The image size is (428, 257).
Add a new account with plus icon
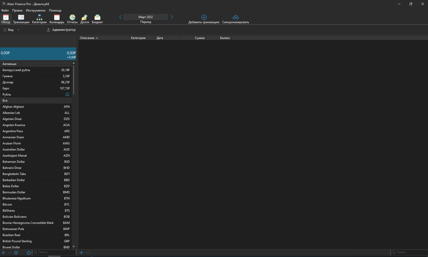(3, 253)
